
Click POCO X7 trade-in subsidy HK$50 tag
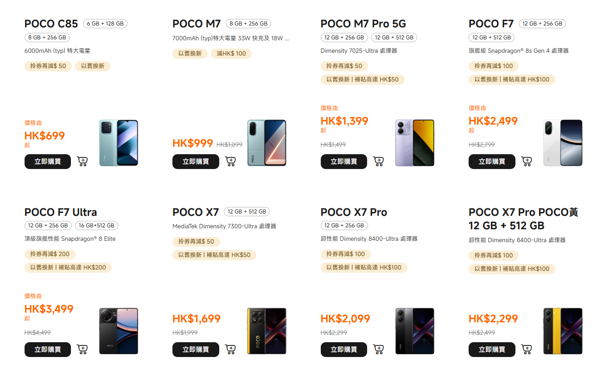214,255
